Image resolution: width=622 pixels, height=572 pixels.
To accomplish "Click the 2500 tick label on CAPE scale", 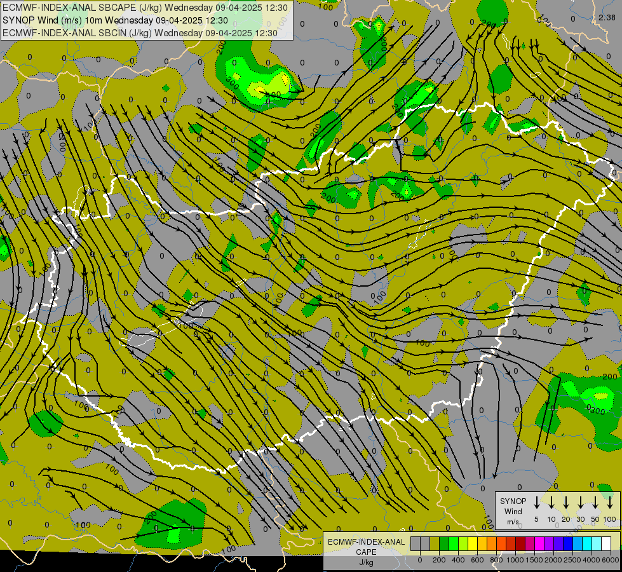I will point(572,560).
